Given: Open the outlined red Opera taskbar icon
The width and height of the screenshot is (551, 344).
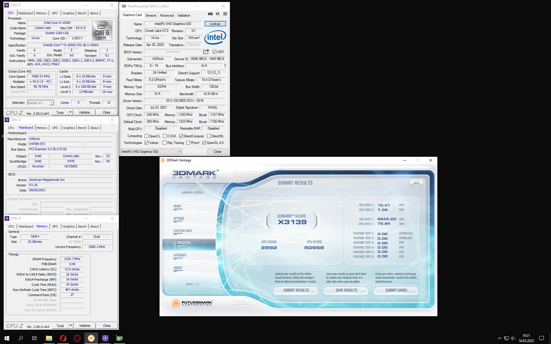Looking at the screenshot, I should click(77, 338).
